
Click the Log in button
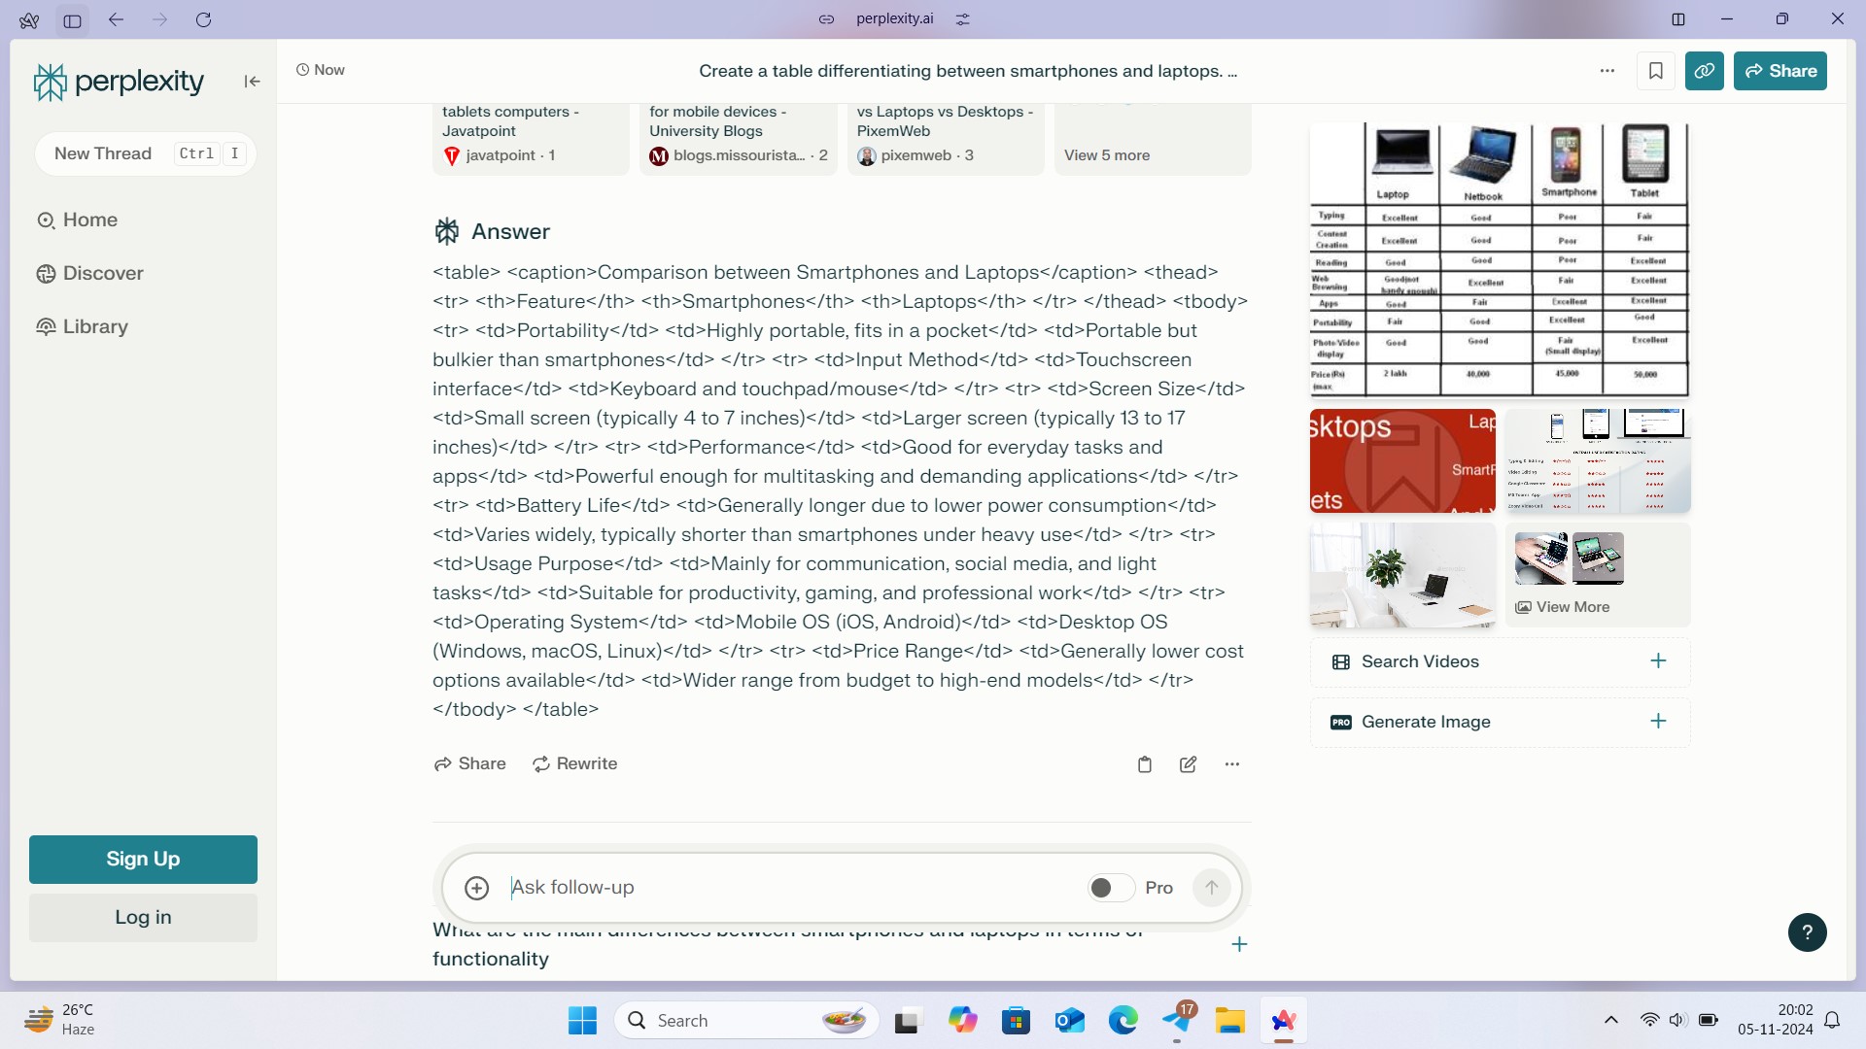pyautogui.click(x=143, y=918)
